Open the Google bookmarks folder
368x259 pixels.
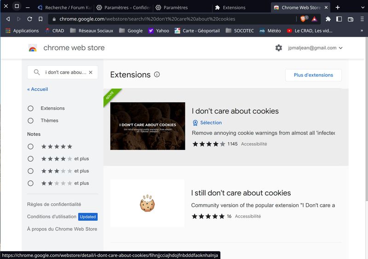tap(131, 31)
